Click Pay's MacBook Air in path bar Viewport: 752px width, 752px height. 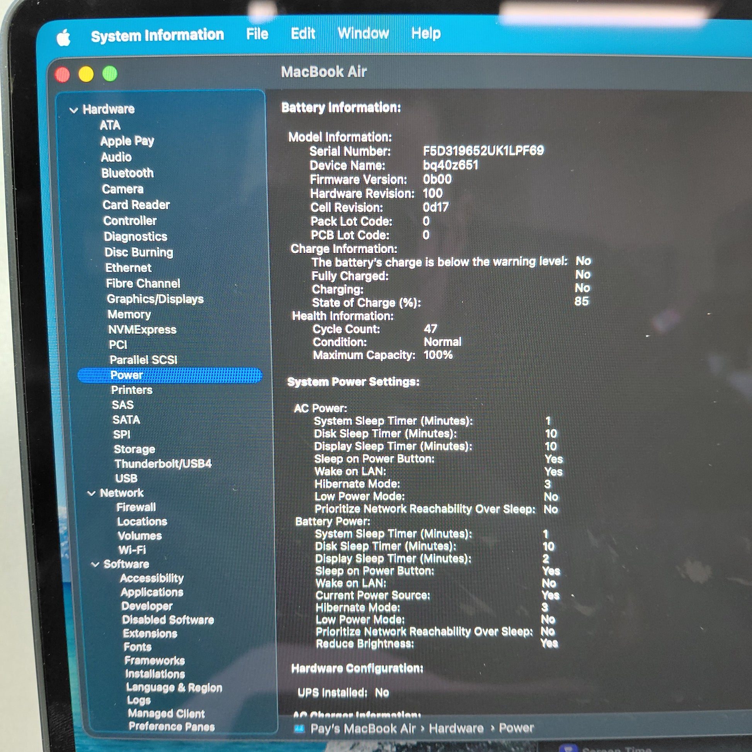pyautogui.click(x=363, y=728)
